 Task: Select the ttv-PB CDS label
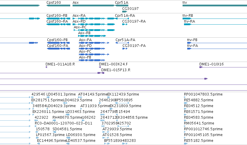[192, 40]
